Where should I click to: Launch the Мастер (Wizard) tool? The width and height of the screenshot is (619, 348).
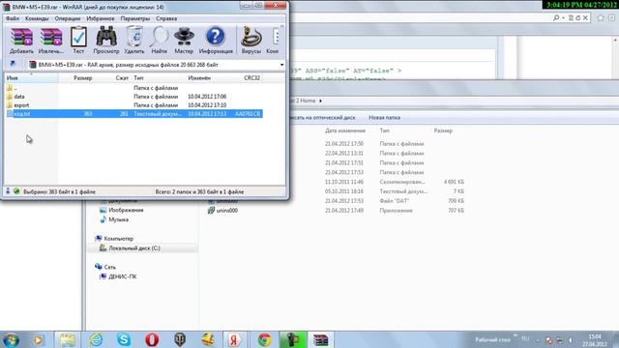(x=184, y=40)
